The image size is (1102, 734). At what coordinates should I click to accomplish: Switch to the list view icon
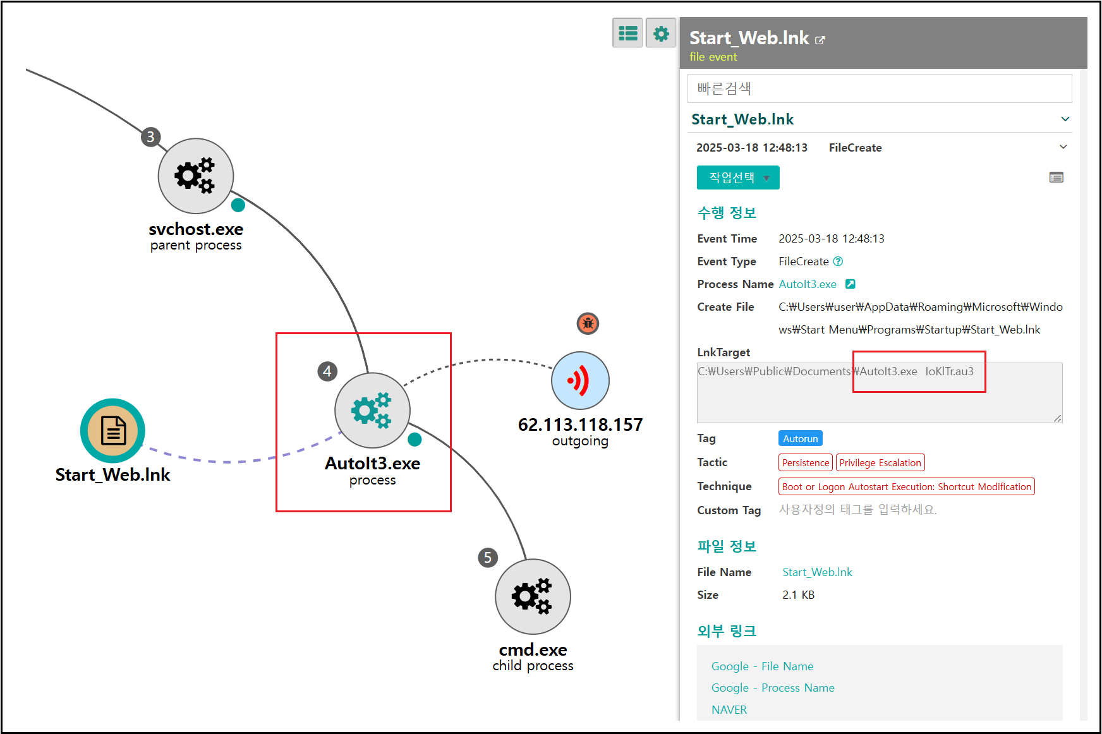[627, 33]
